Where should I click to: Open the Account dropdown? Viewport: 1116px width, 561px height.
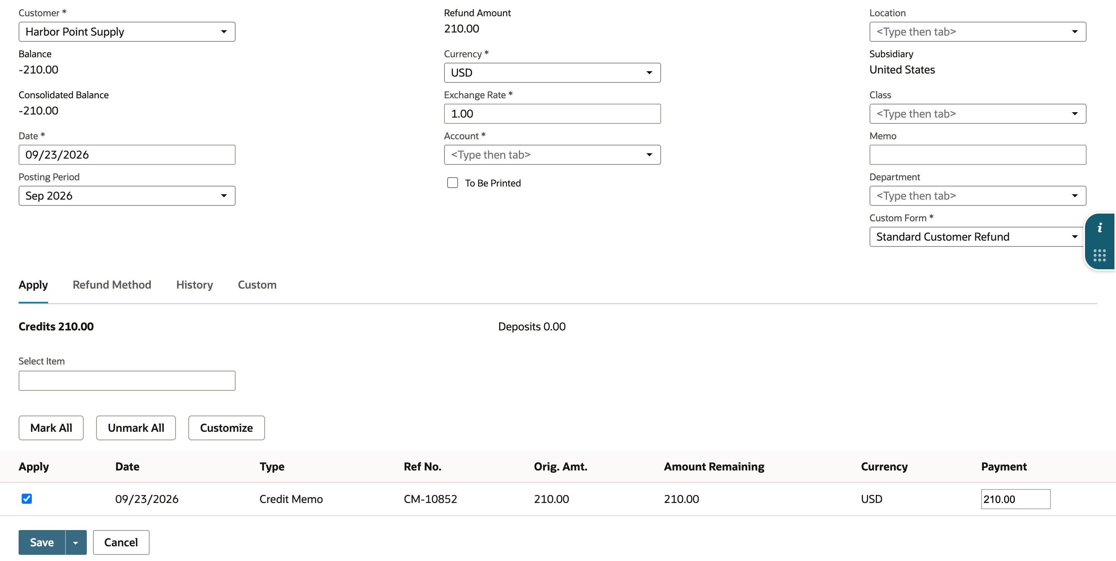(552, 155)
